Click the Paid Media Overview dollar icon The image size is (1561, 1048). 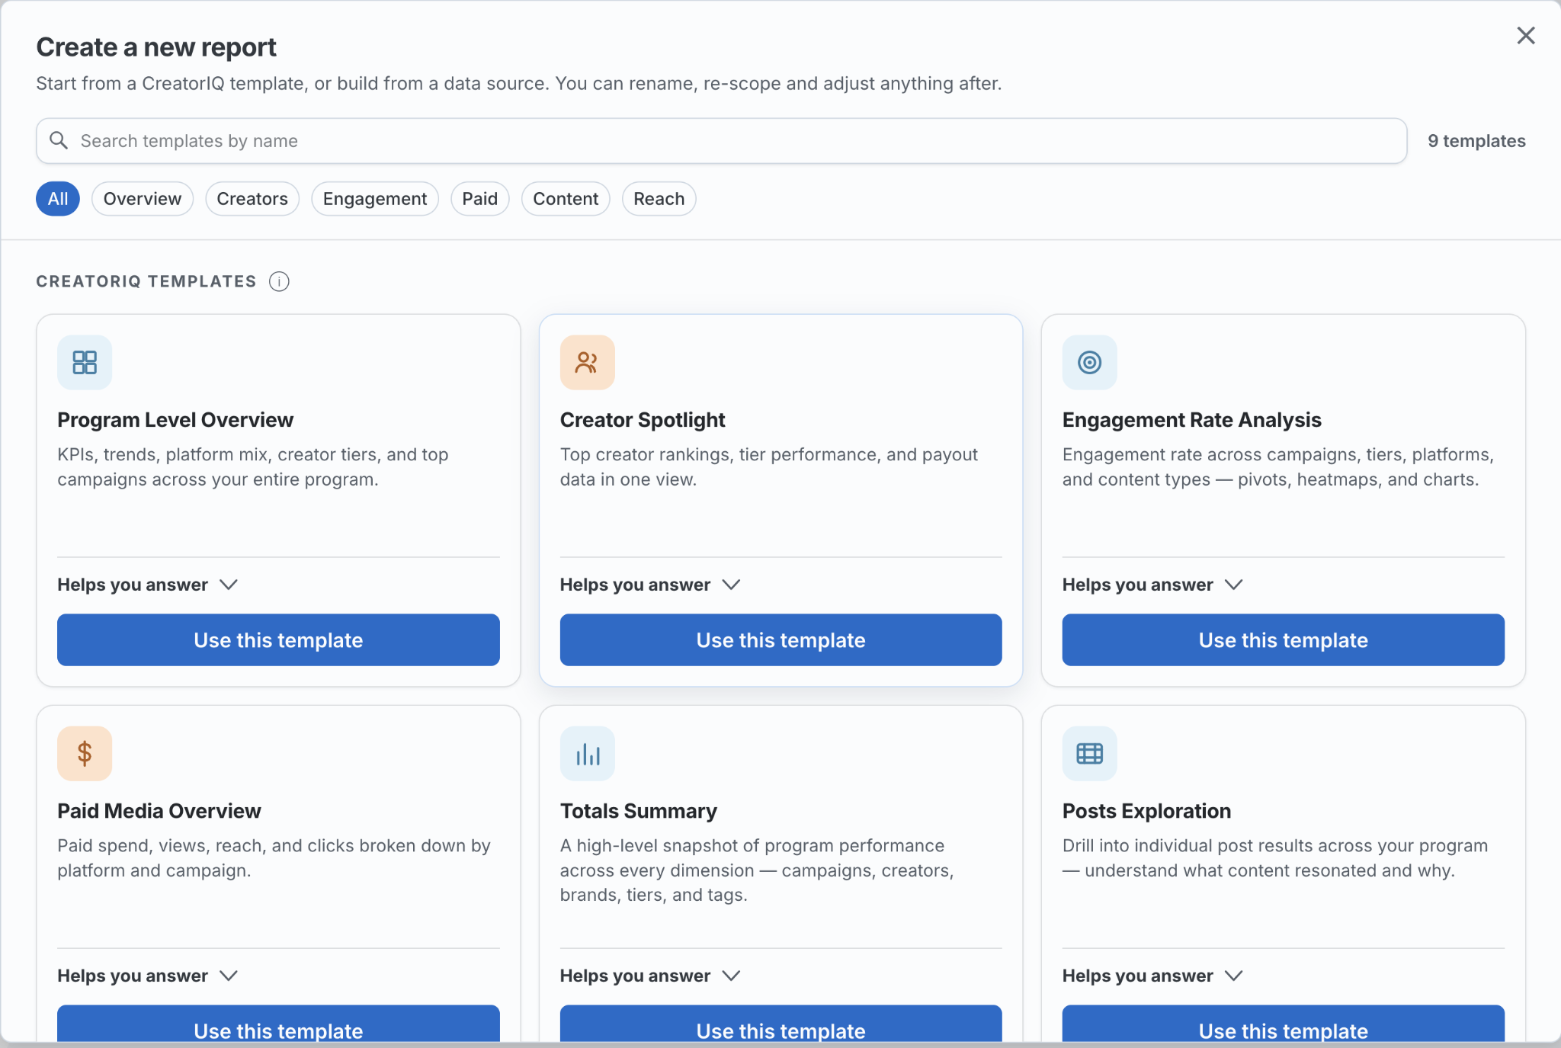click(85, 753)
